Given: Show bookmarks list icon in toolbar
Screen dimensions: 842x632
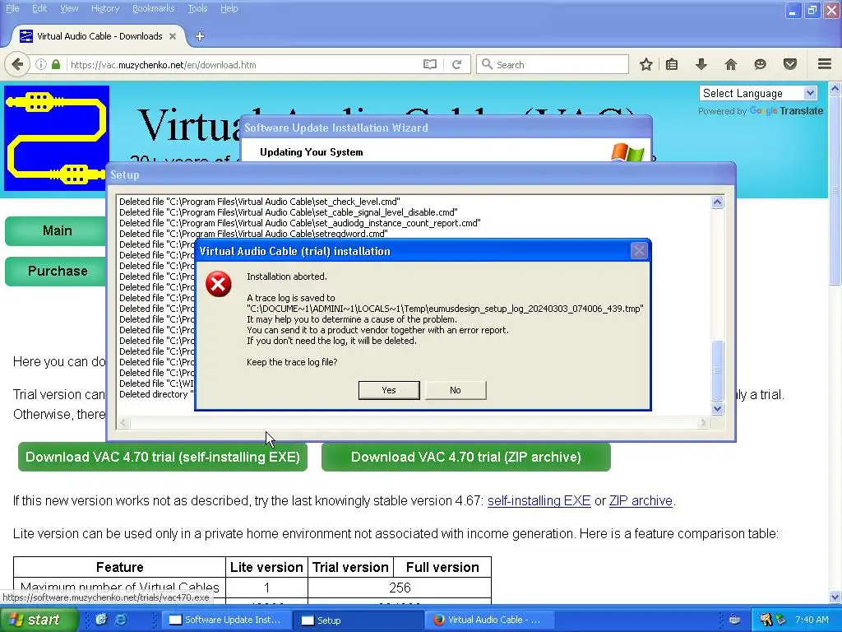Looking at the screenshot, I should pyautogui.click(x=672, y=64).
